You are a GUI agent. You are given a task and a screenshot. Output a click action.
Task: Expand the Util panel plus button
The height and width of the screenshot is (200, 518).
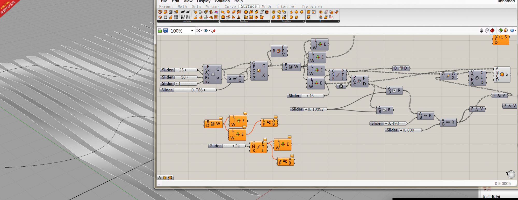pos(338,21)
